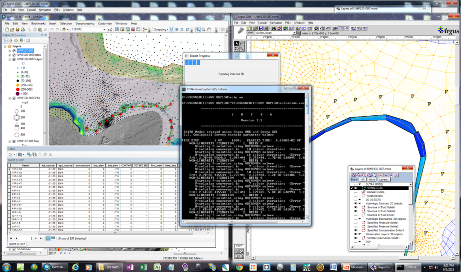Click the red (250-500] legend symbol
461x272 pixels.
click(18, 90)
